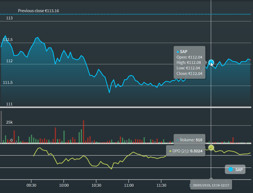Click the green dot beside DPO (21) tooltip

(170, 151)
